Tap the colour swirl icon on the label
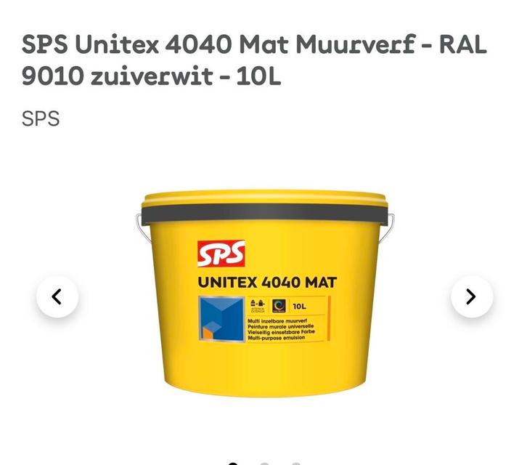527x465 pixels. 279,306
